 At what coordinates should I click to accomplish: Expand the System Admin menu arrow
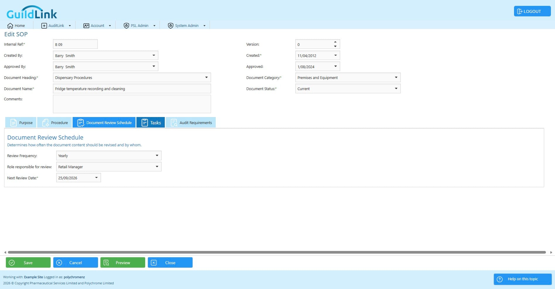[204, 26]
